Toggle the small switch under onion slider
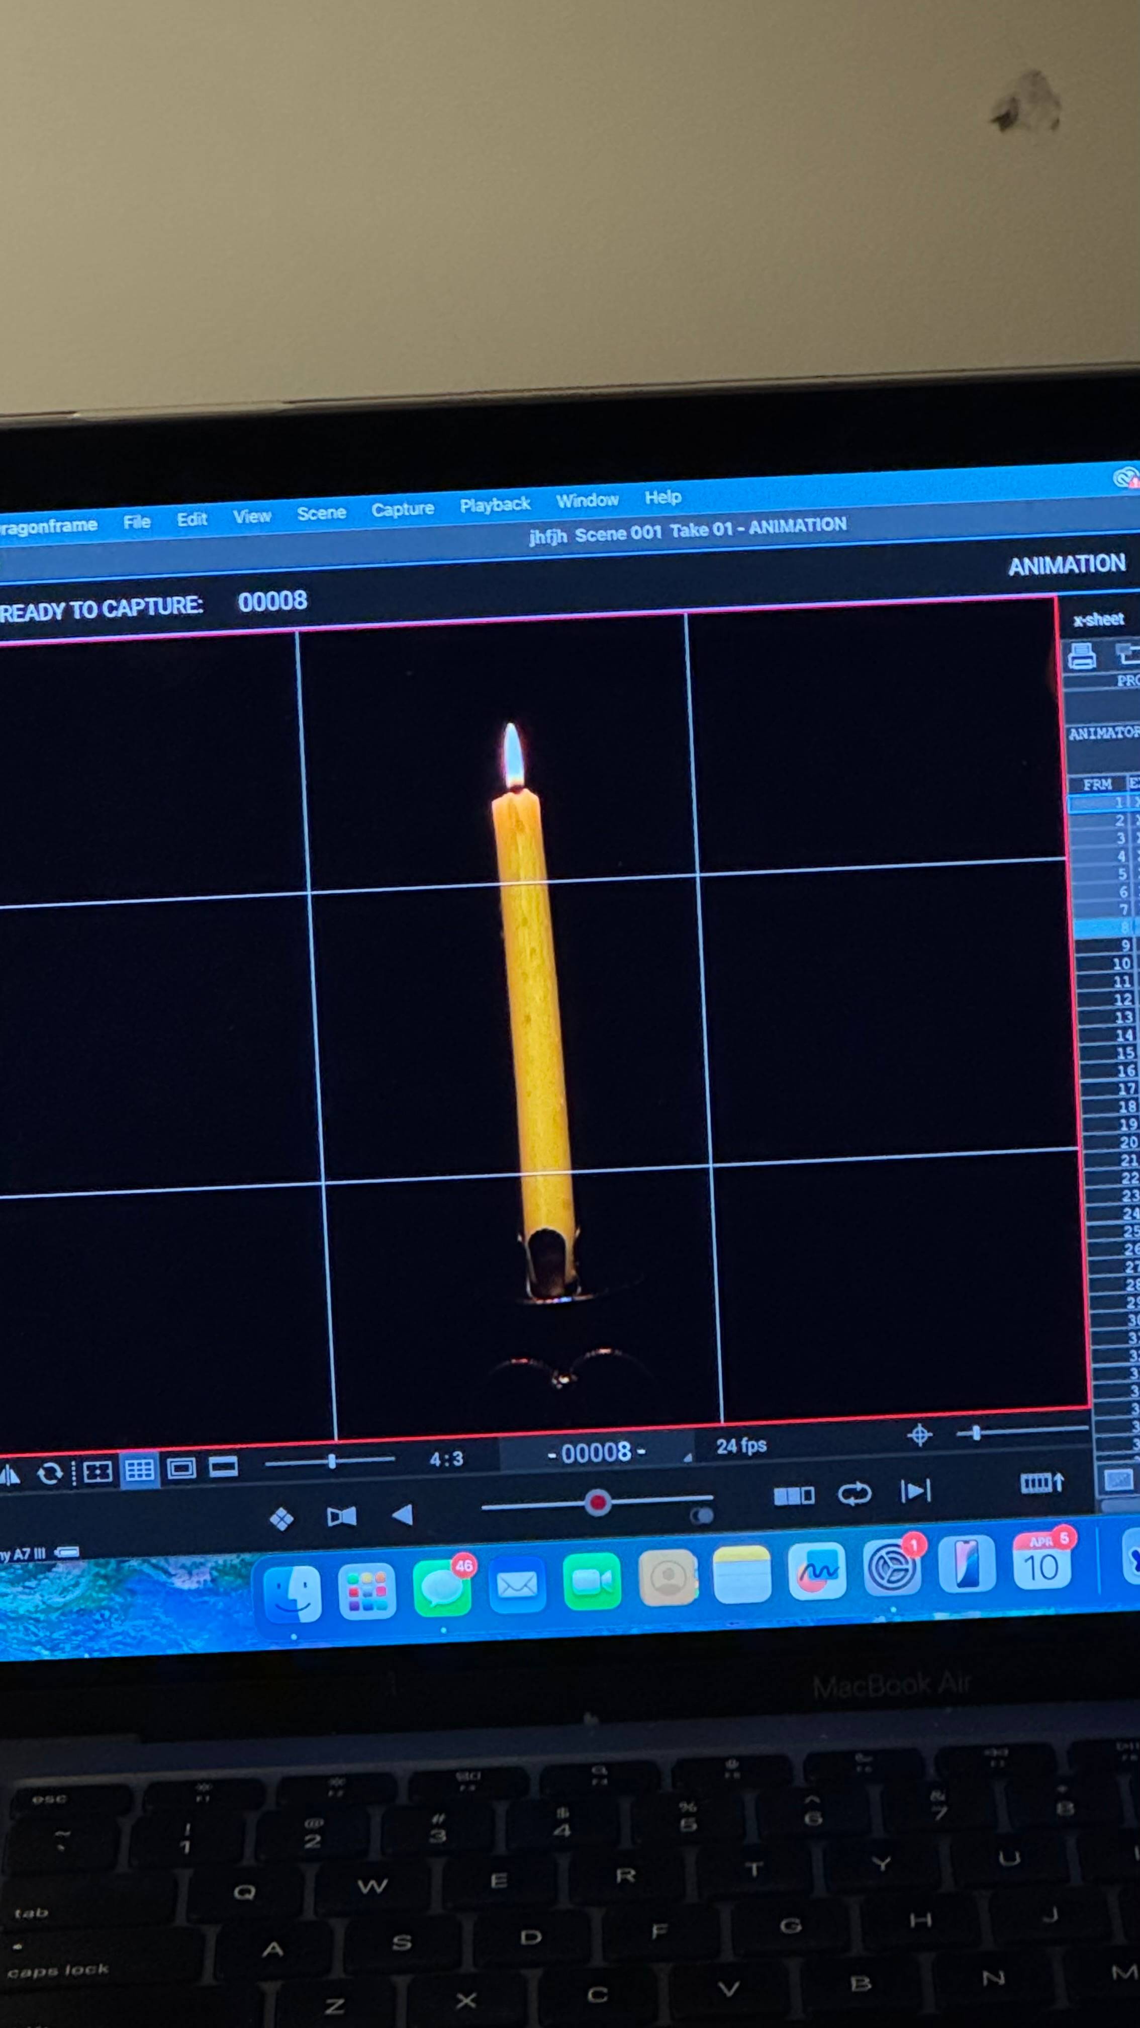This screenshot has height=2028, width=1140. coord(701,1515)
